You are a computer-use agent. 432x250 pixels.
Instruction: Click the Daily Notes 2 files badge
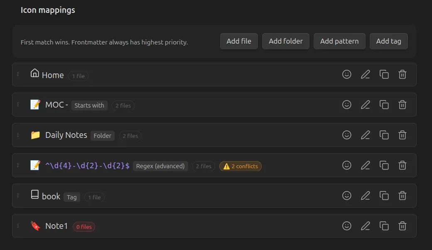130,136
